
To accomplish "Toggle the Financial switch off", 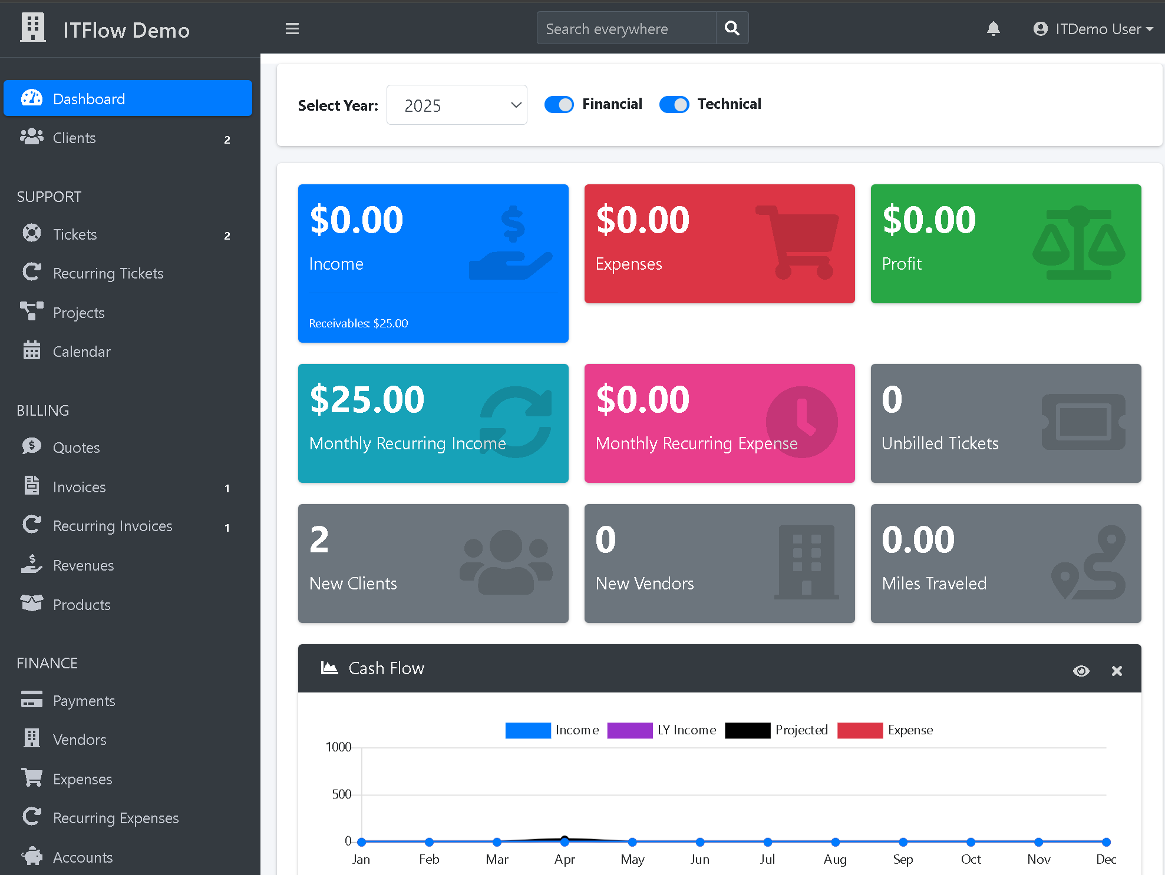I will (x=559, y=105).
